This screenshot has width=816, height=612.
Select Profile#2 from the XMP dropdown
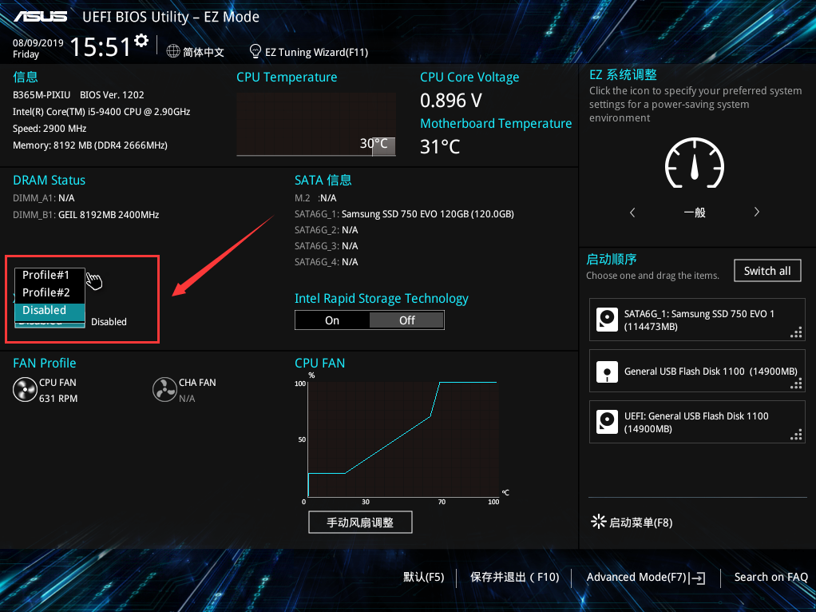(x=50, y=292)
